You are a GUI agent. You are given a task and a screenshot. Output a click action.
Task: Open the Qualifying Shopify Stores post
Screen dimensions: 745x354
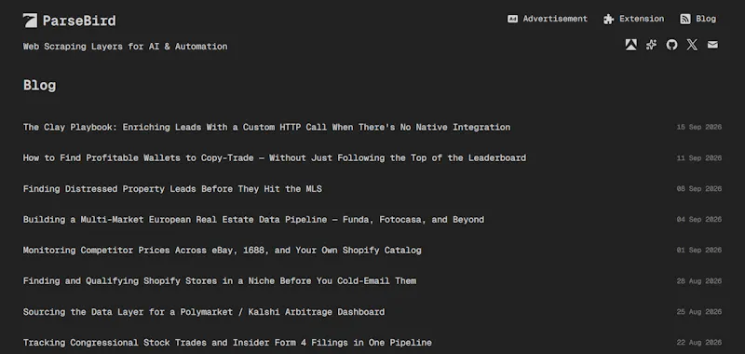(220, 280)
